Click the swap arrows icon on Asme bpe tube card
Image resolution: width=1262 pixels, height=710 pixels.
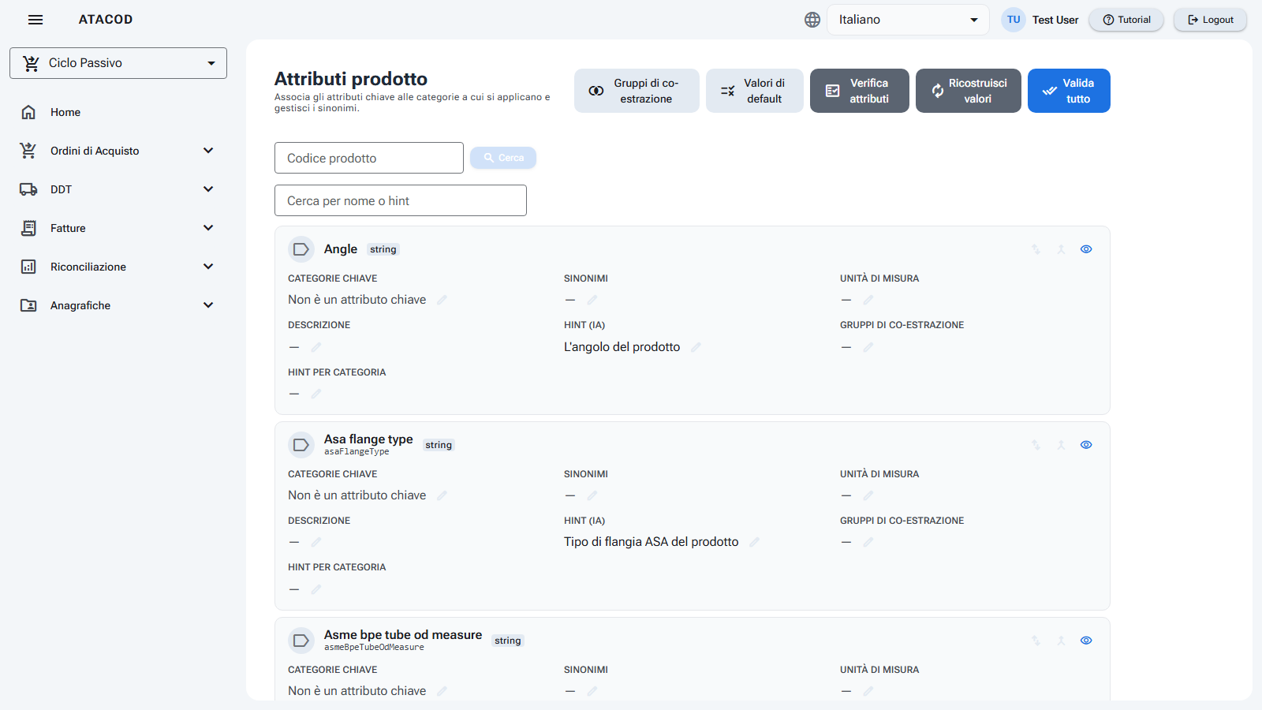coord(1036,641)
